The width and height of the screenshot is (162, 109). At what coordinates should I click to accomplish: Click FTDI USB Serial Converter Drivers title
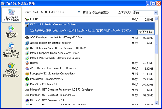pyautogui.click(x=54, y=25)
